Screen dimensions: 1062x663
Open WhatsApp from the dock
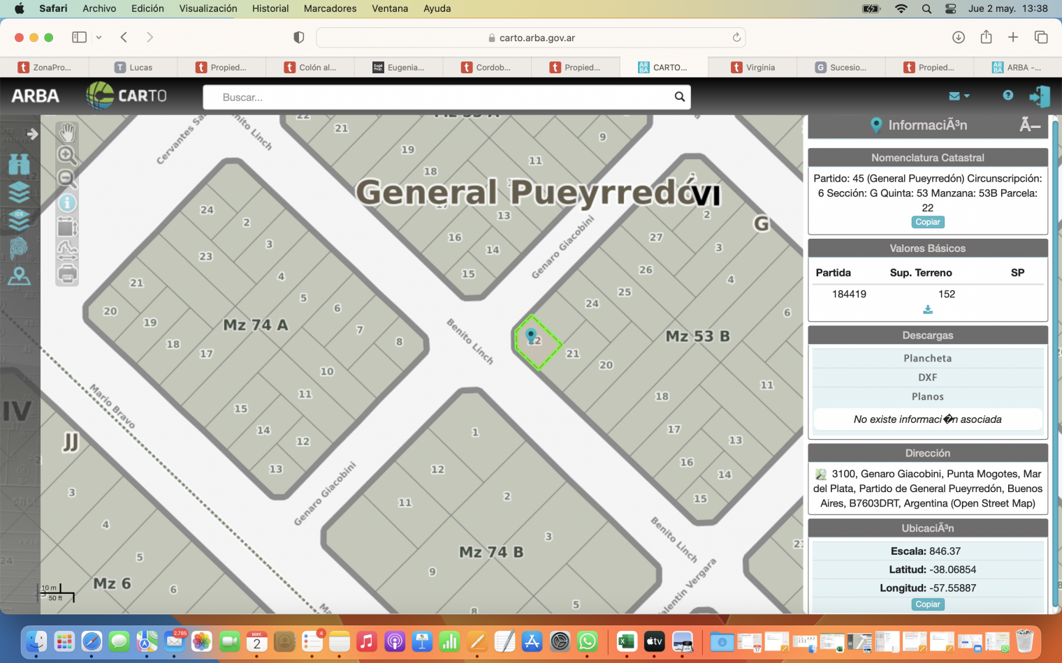click(x=588, y=641)
